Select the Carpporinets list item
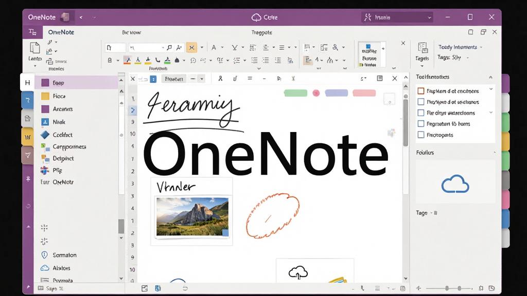Image resolution: width=527 pixels, height=296 pixels. click(63, 146)
